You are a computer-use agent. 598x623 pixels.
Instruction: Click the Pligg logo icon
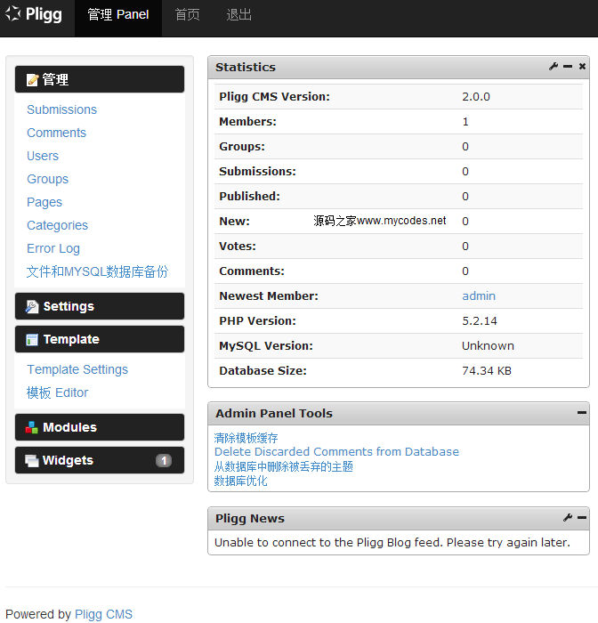pos(12,14)
